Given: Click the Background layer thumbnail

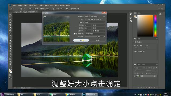Looking at the screenshot, I should (138, 76).
